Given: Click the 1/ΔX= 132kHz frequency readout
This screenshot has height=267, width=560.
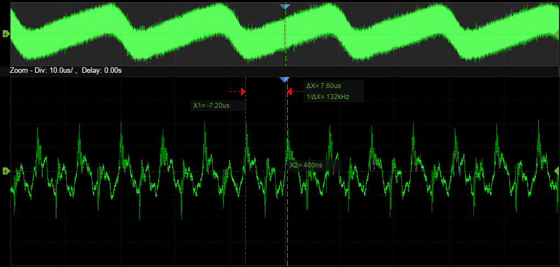Looking at the screenshot, I should coord(327,97).
